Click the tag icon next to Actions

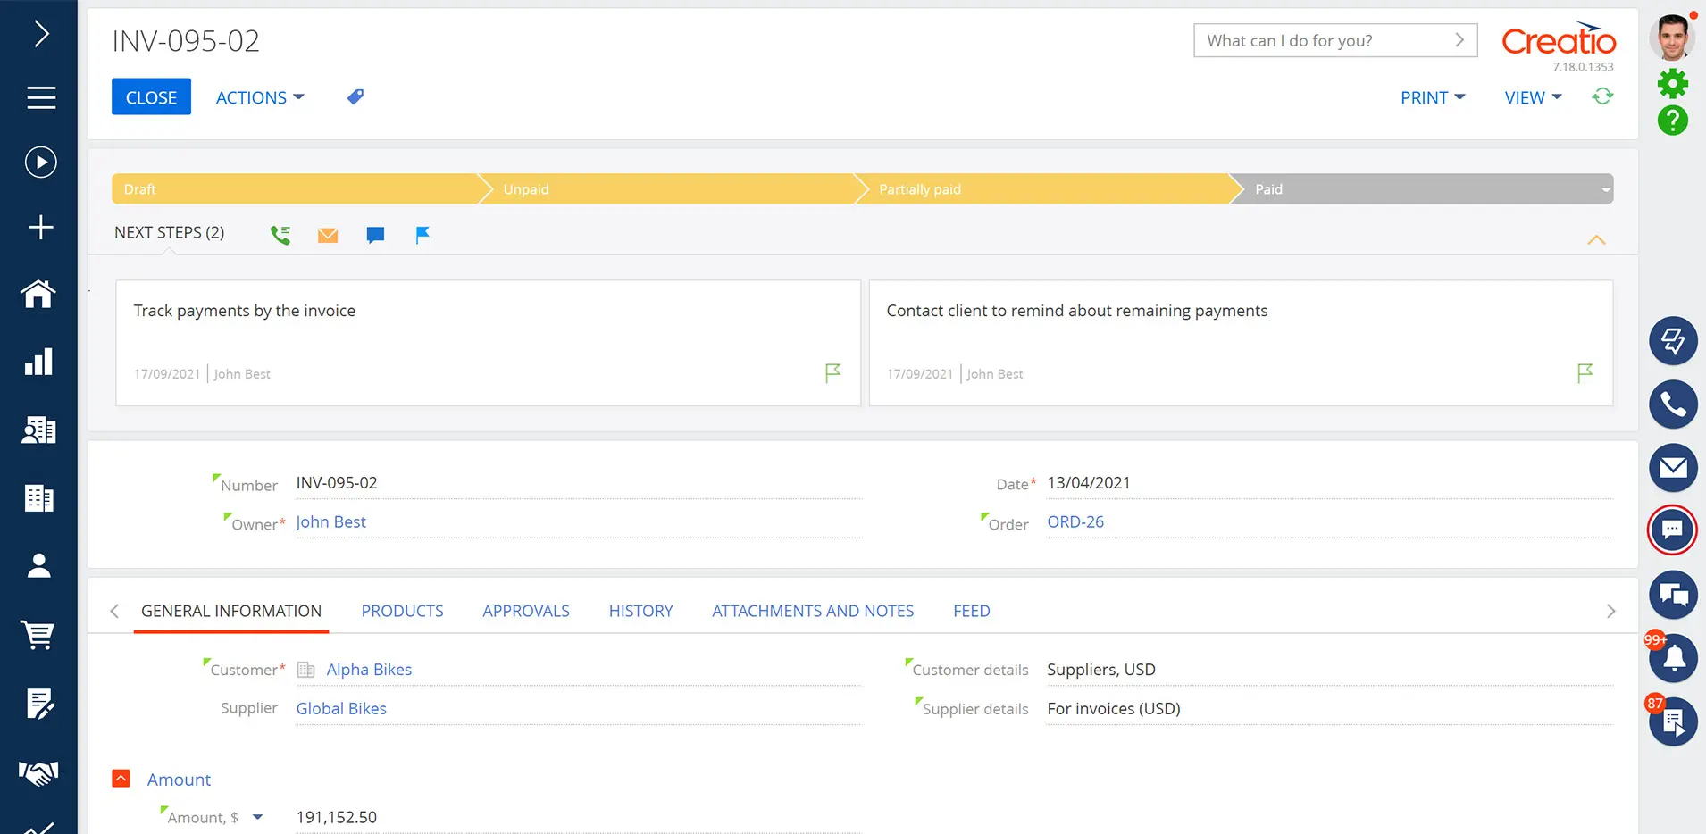pyautogui.click(x=355, y=96)
